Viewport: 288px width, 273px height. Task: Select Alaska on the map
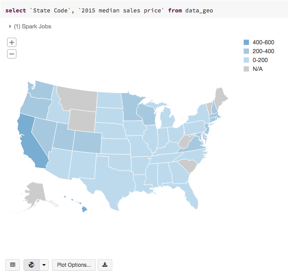coord(35,193)
